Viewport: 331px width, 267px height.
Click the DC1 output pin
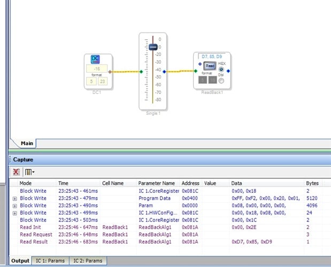pyautogui.click(x=110, y=72)
